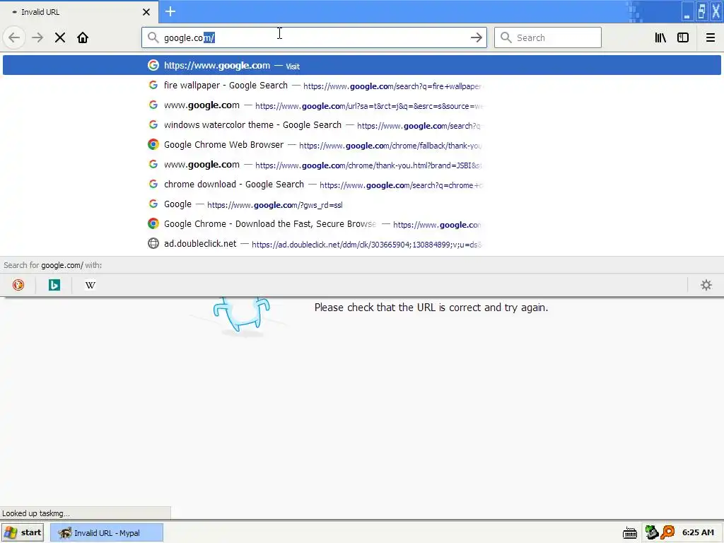Search with Wikipedia W icon

(90, 285)
